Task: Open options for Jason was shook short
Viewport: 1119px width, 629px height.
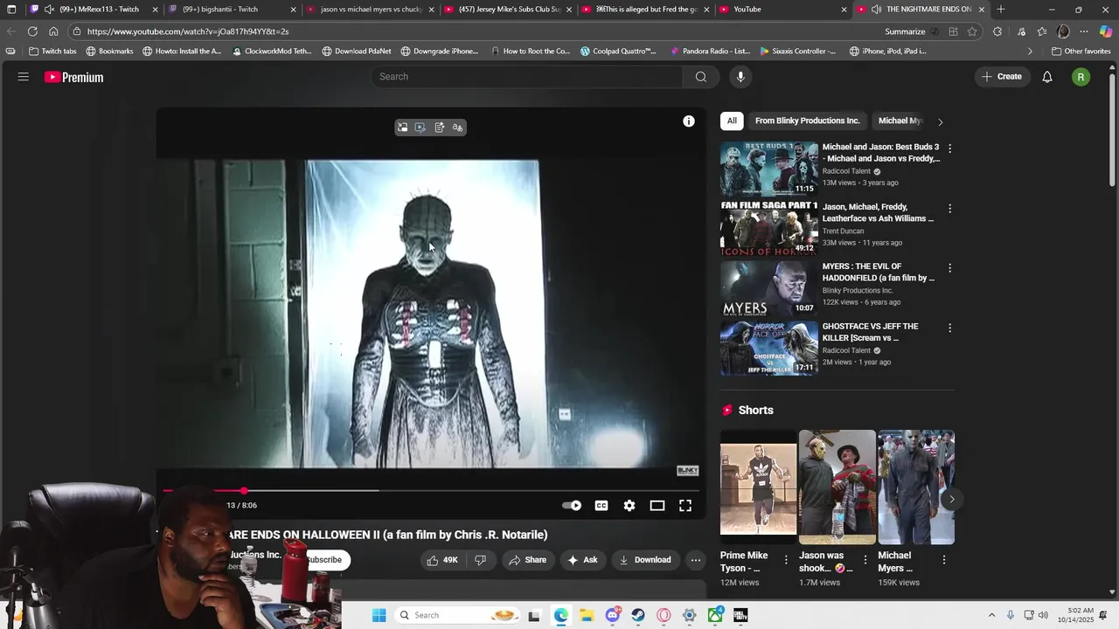Action: [865, 560]
